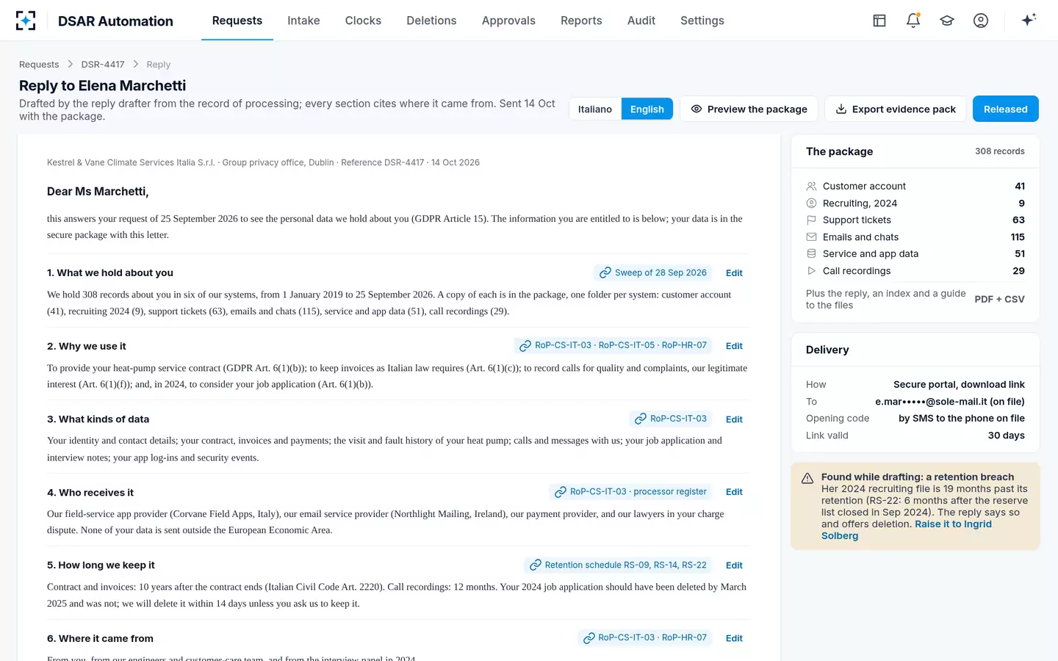Image resolution: width=1058 pixels, height=661 pixels.
Task: Click the Customer account person icon
Action: [811, 187]
